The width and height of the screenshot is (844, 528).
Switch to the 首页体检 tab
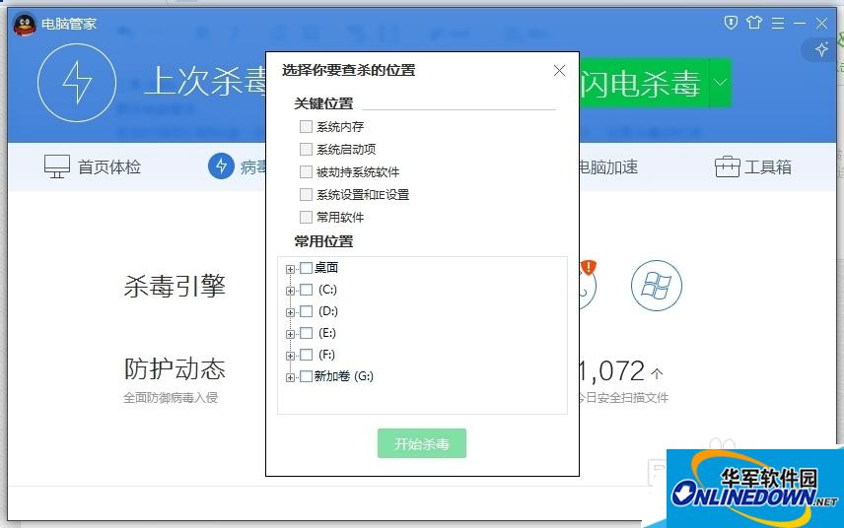coord(94,166)
